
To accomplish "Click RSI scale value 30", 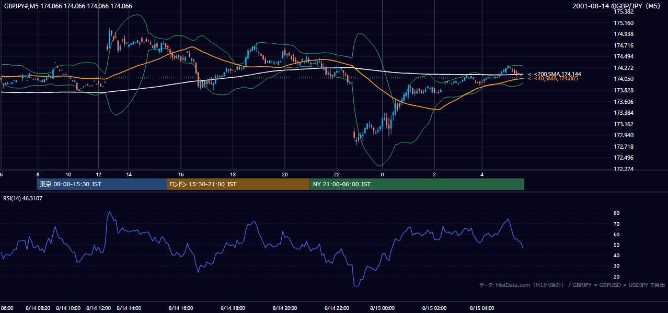I will click(x=617, y=266).
